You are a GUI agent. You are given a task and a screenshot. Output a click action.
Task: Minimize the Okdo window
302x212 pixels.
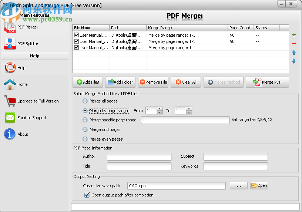(x=282, y=4)
